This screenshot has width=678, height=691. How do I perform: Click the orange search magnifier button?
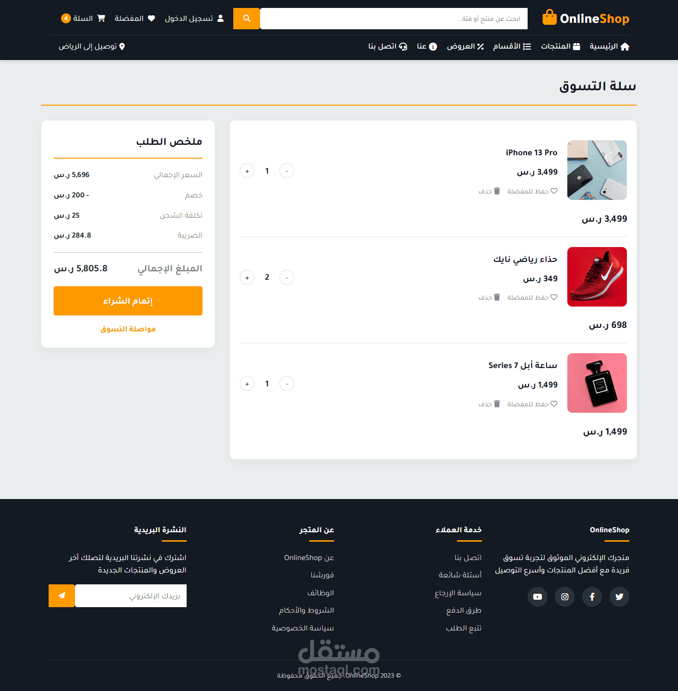pos(247,18)
